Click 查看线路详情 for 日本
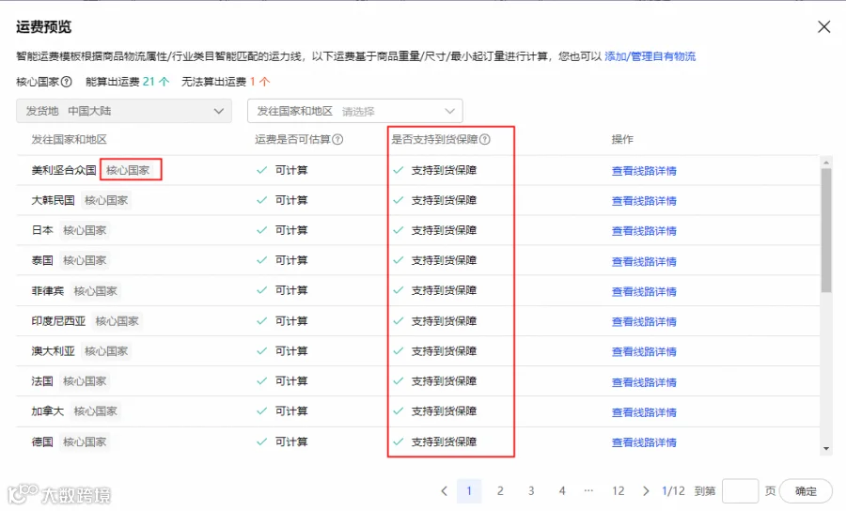Image resolution: width=846 pixels, height=511 pixels. tap(644, 231)
